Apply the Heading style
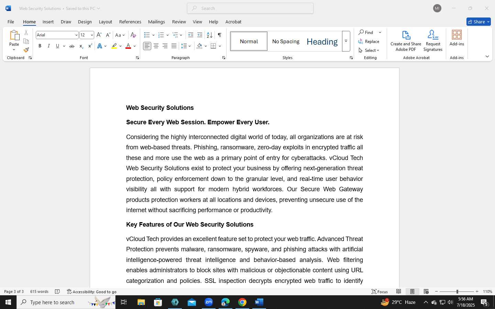This screenshot has width=495, height=309. 322,42
